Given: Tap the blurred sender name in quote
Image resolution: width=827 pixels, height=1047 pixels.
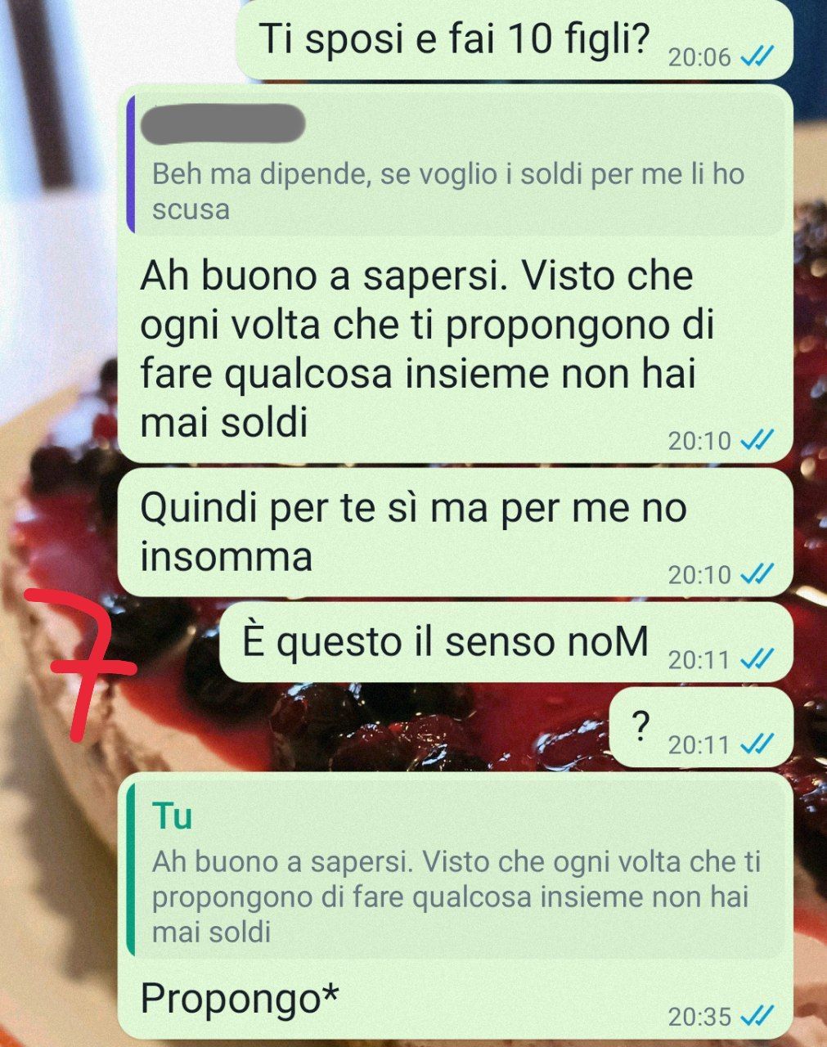Looking at the screenshot, I should pos(223,124).
